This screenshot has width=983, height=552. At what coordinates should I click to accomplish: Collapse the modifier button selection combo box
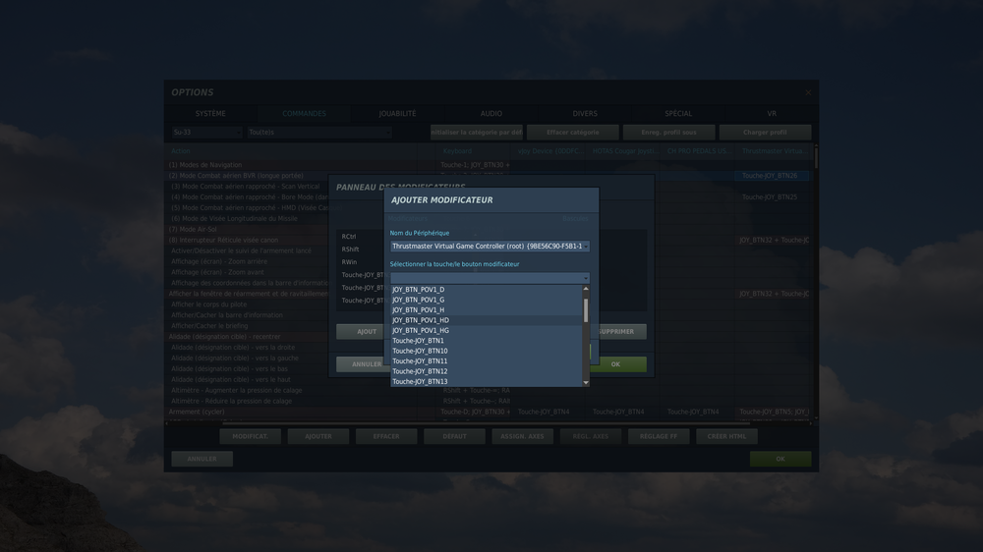[489, 278]
